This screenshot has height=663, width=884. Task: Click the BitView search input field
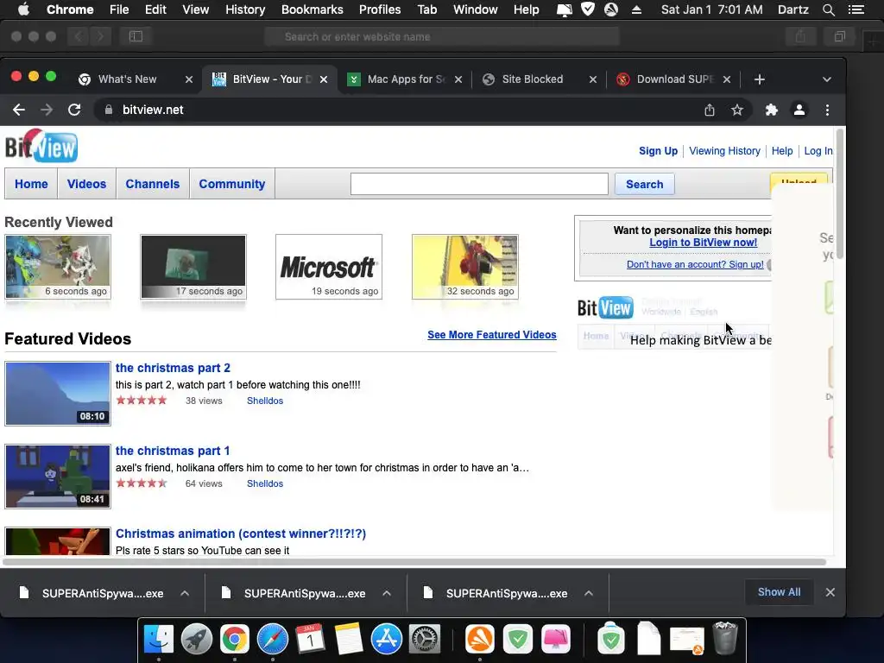479,185
